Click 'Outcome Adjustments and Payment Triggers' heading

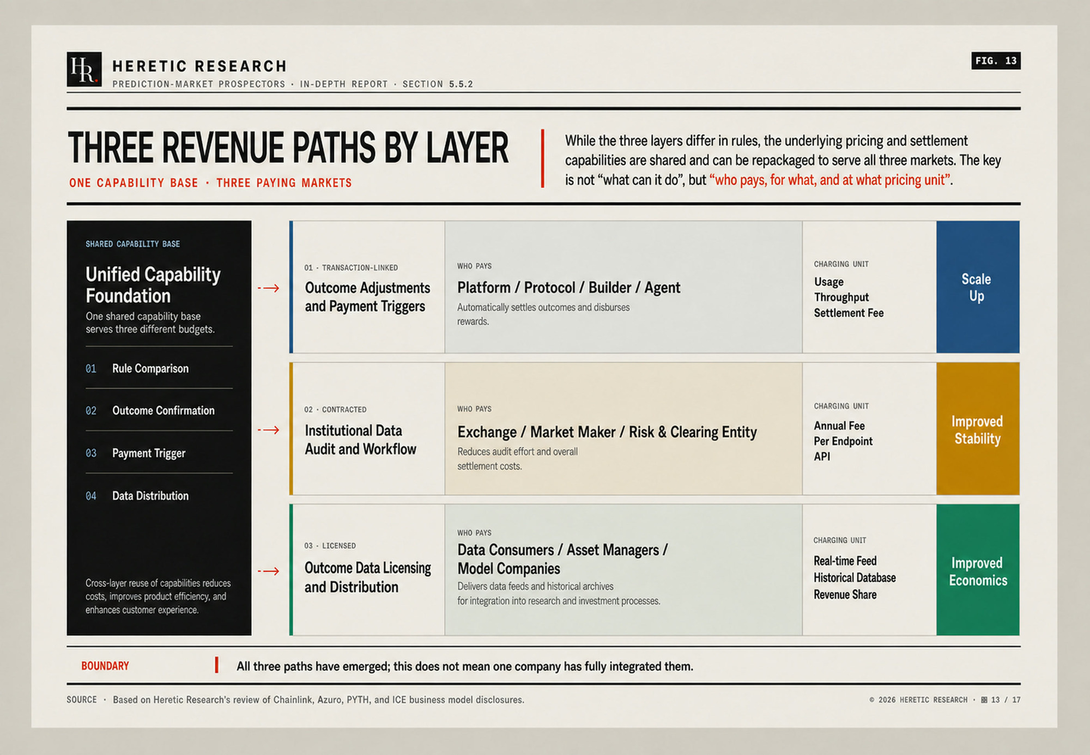click(367, 297)
